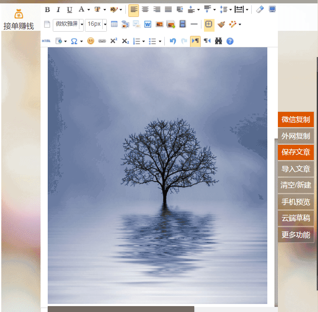Open the line height dropdown arrow
This screenshot has height=312, width=318.
click(x=231, y=10)
